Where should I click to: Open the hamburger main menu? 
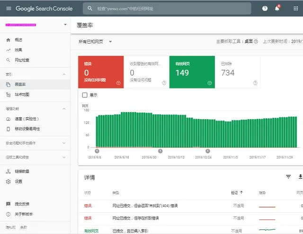9,9
